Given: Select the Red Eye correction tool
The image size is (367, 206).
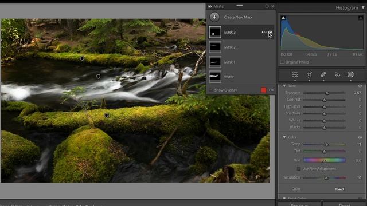Looking at the screenshot, I should [338, 75].
